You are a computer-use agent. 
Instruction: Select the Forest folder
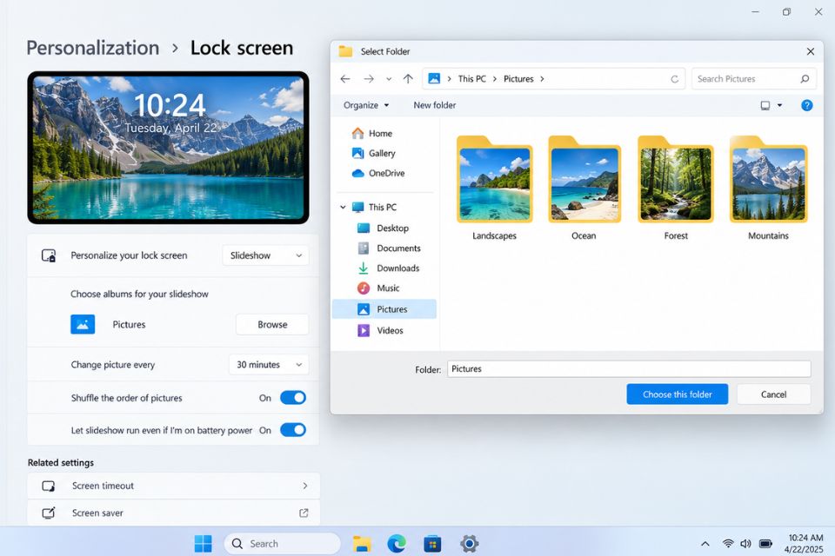pyautogui.click(x=676, y=189)
